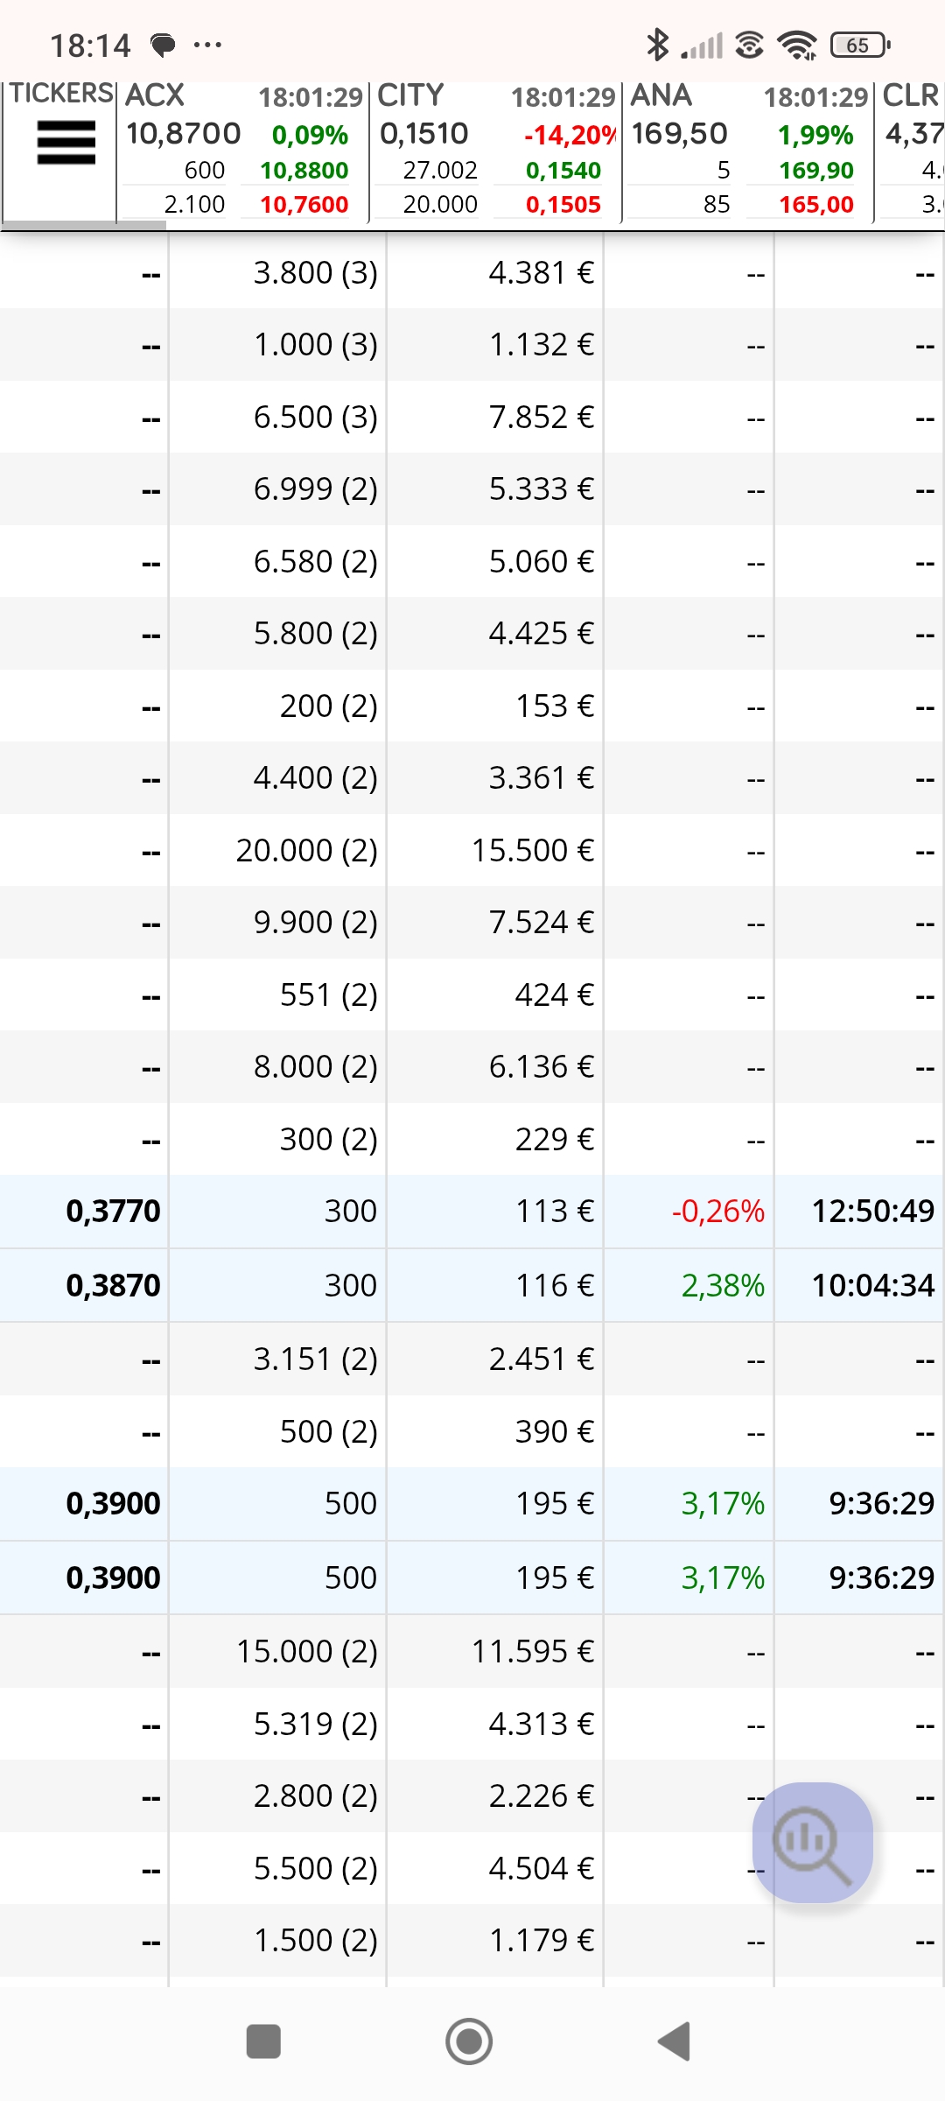This screenshot has width=945, height=2101.
Task: Select the ACX ticker card
Action: point(242,151)
